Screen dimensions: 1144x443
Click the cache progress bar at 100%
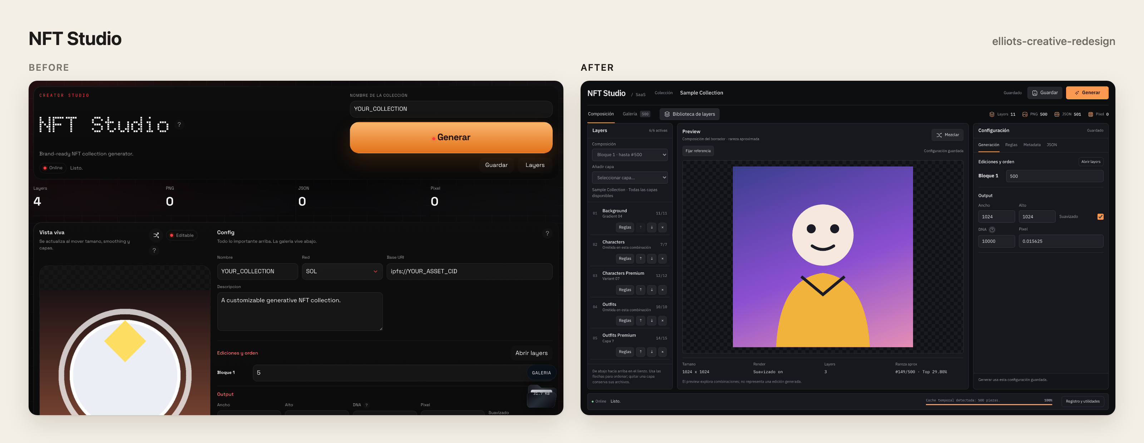click(x=988, y=404)
